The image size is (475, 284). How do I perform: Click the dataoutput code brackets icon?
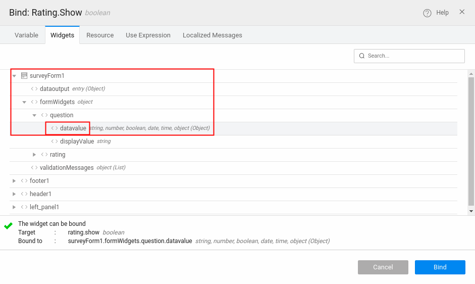(34, 89)
